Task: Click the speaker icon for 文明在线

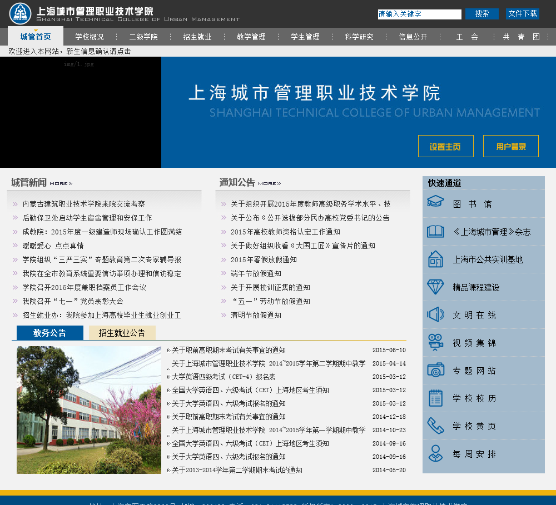Action: click(x=435, y=314)
